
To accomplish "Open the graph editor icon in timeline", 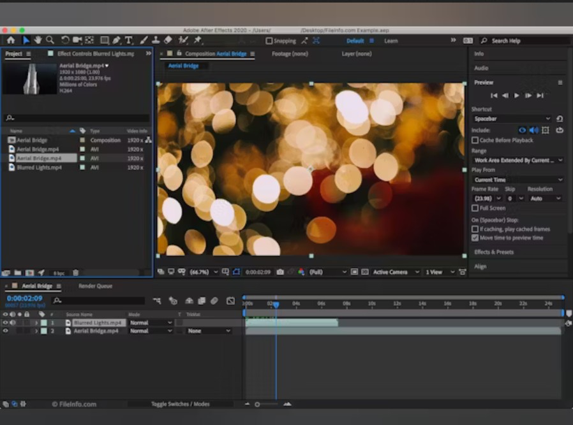I will click(x=230, y=301).
